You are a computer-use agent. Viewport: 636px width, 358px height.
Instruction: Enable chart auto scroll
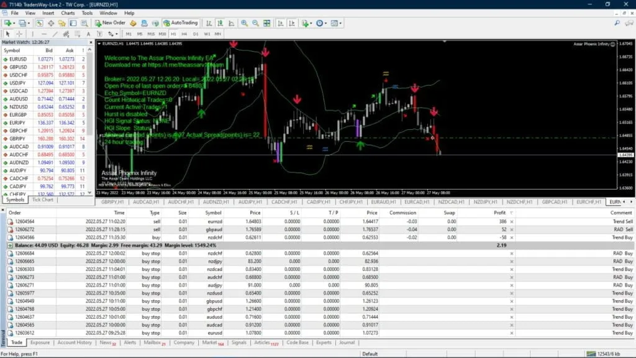(x=280, y=23)
